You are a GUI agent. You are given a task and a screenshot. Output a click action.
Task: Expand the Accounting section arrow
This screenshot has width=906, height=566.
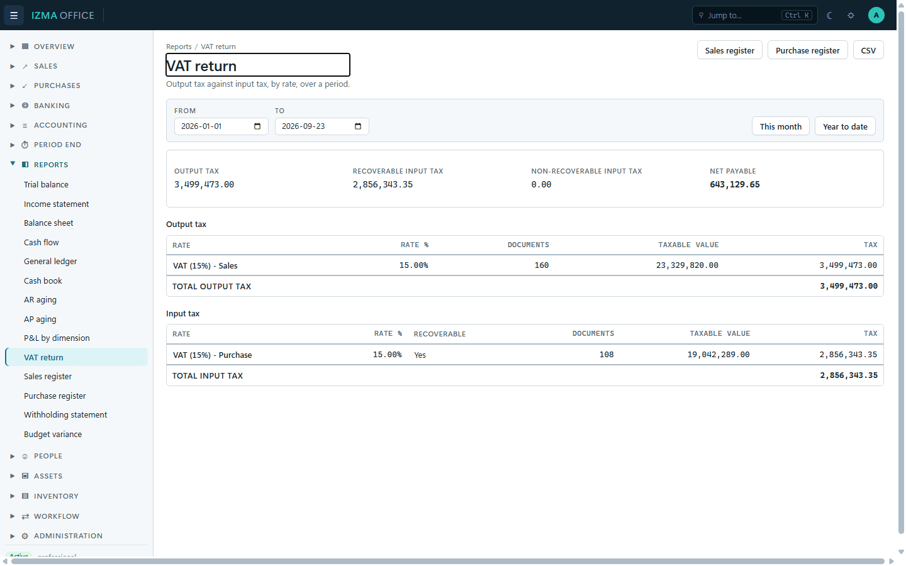[12, 125]
